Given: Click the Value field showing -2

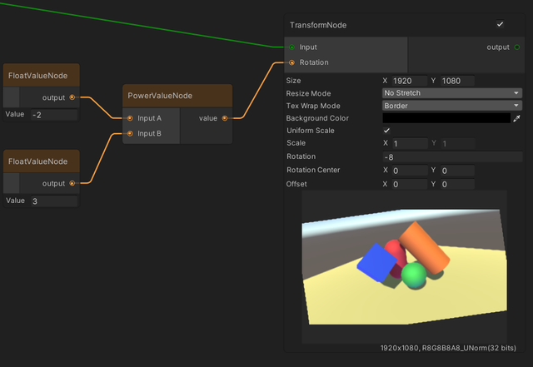Looking at the screenshot, I should pyautogui.click(x=52, y=115).
